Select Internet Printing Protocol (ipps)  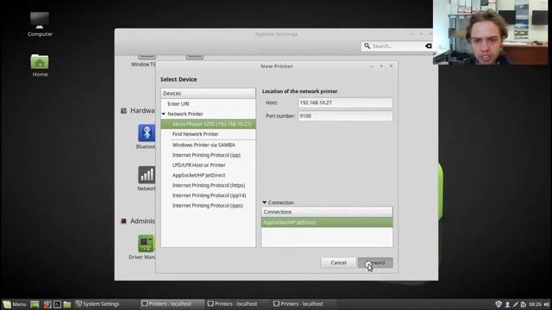coord(208,206)
